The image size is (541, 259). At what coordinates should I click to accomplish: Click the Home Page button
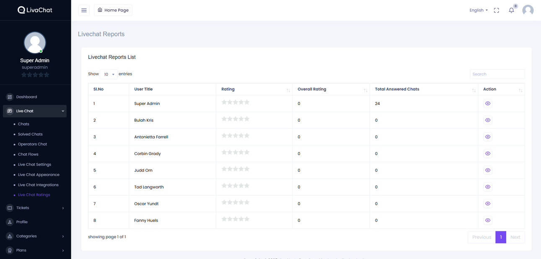113,10
